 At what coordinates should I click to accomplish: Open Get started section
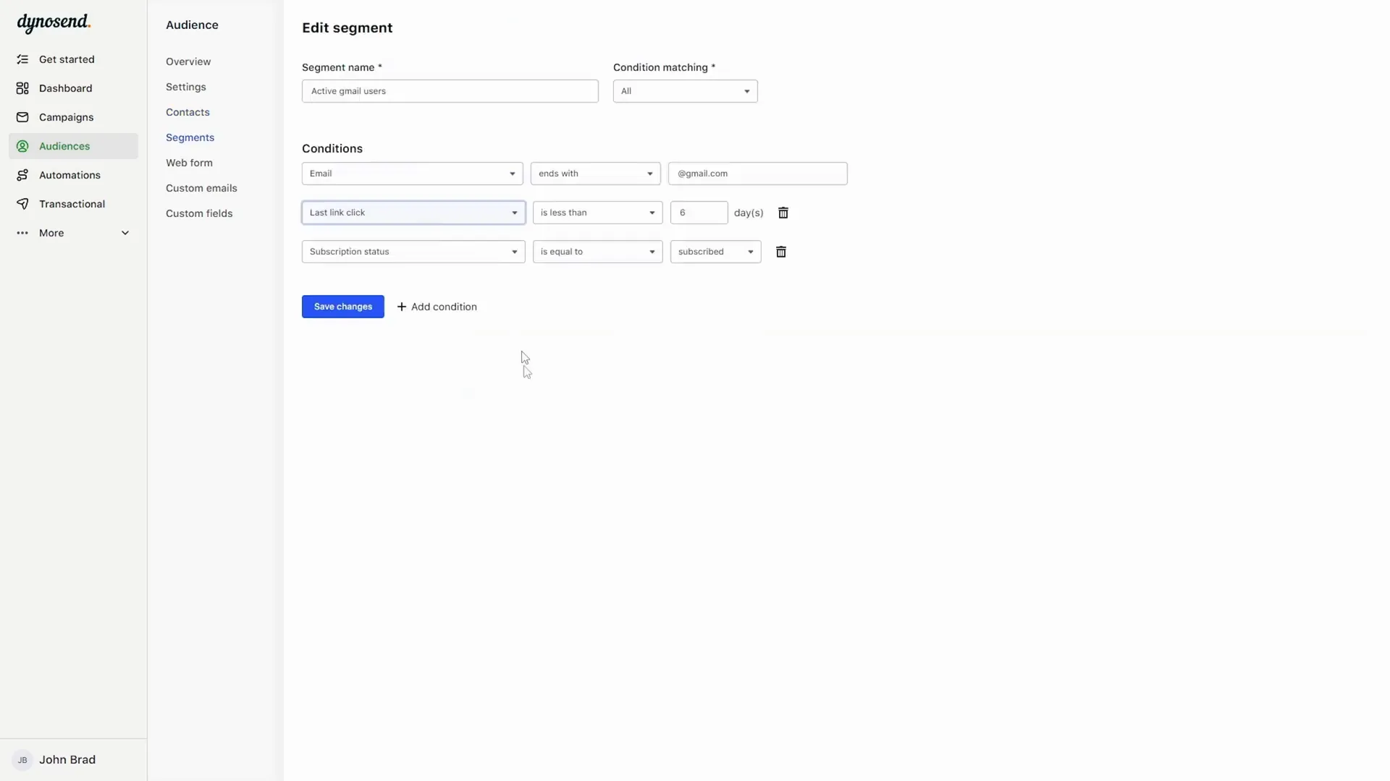tap(66, 59)
